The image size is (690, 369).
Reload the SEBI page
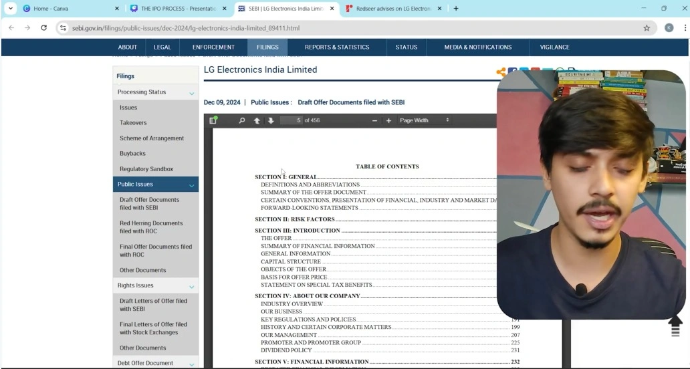point(43,27)
